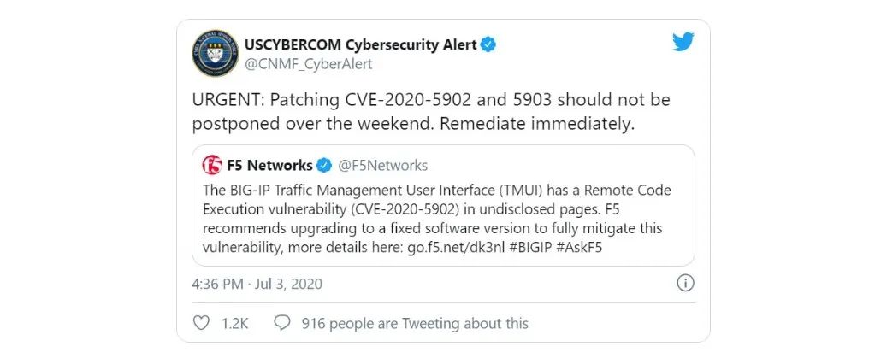Click the 1.2K likes count
Screen dimensions: 869x358
pos(234,323)
